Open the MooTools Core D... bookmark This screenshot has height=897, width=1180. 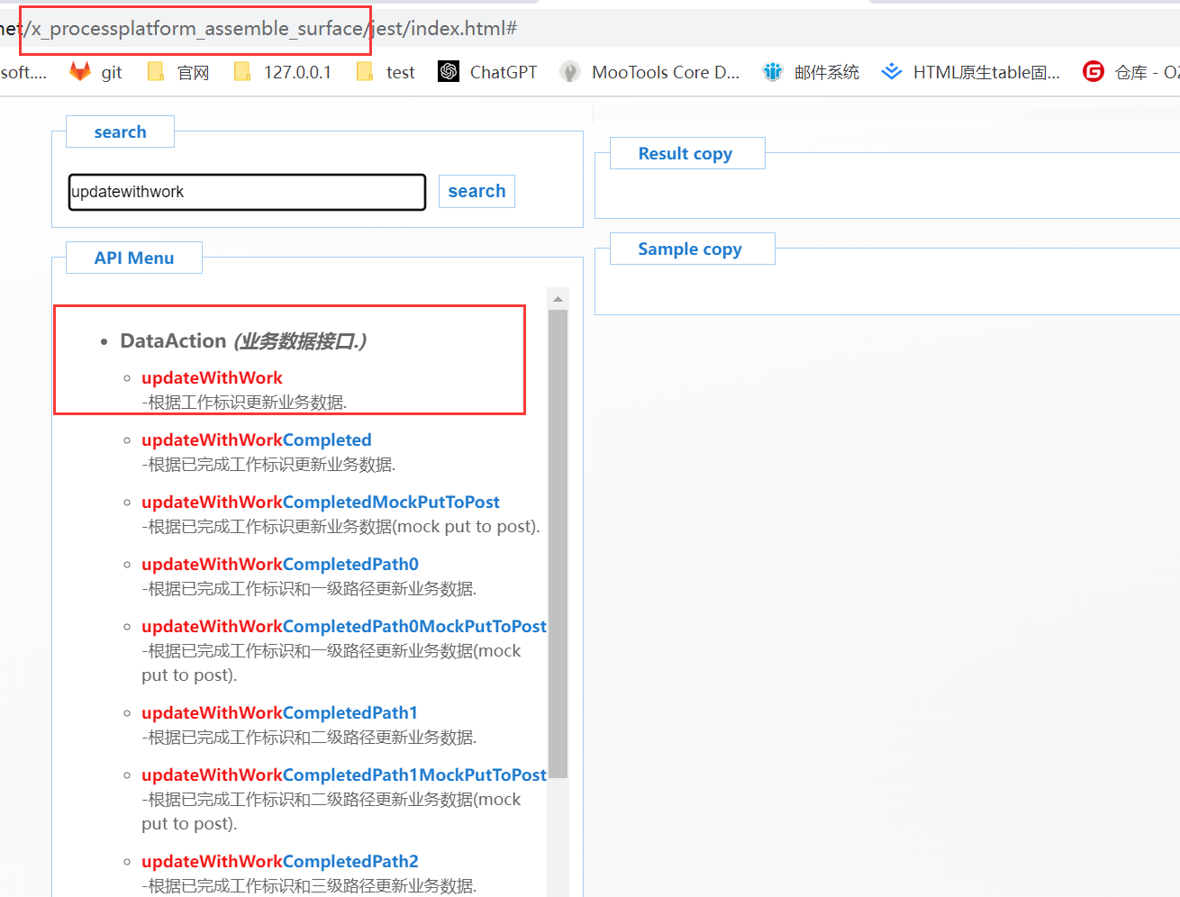(649, 72)
